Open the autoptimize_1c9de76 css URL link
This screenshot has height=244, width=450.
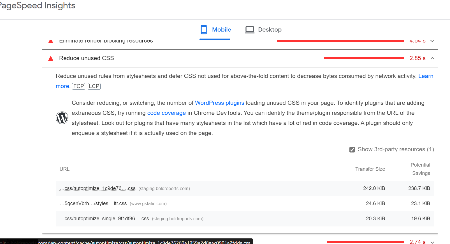(98, 188)
